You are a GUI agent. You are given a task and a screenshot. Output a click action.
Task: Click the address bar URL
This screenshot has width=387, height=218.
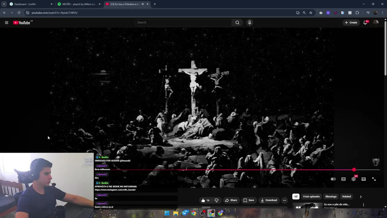(x=54, y=13)
